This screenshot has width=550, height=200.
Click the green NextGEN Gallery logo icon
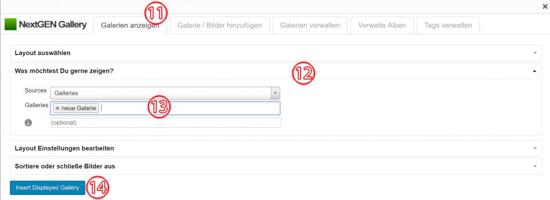[11, 25]
